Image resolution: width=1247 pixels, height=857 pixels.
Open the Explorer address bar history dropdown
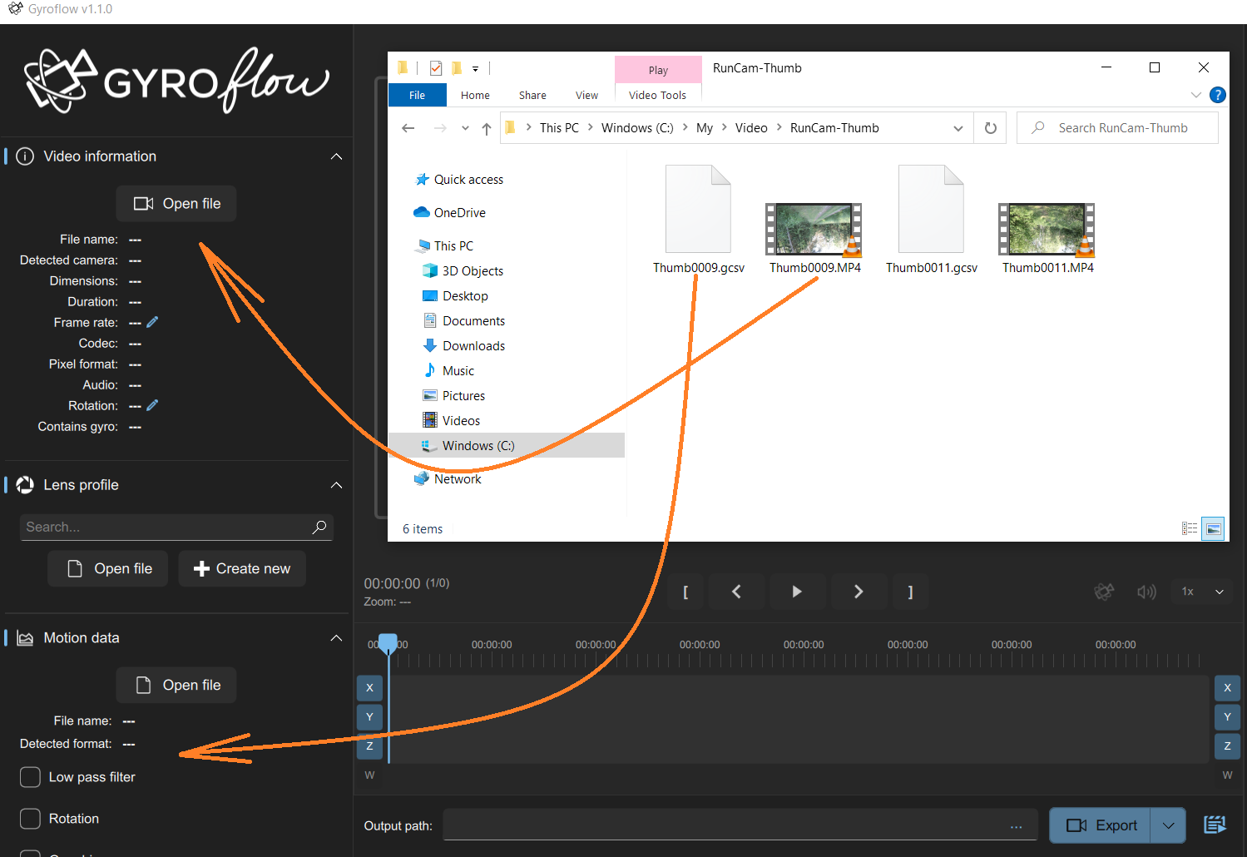(958, 128)
